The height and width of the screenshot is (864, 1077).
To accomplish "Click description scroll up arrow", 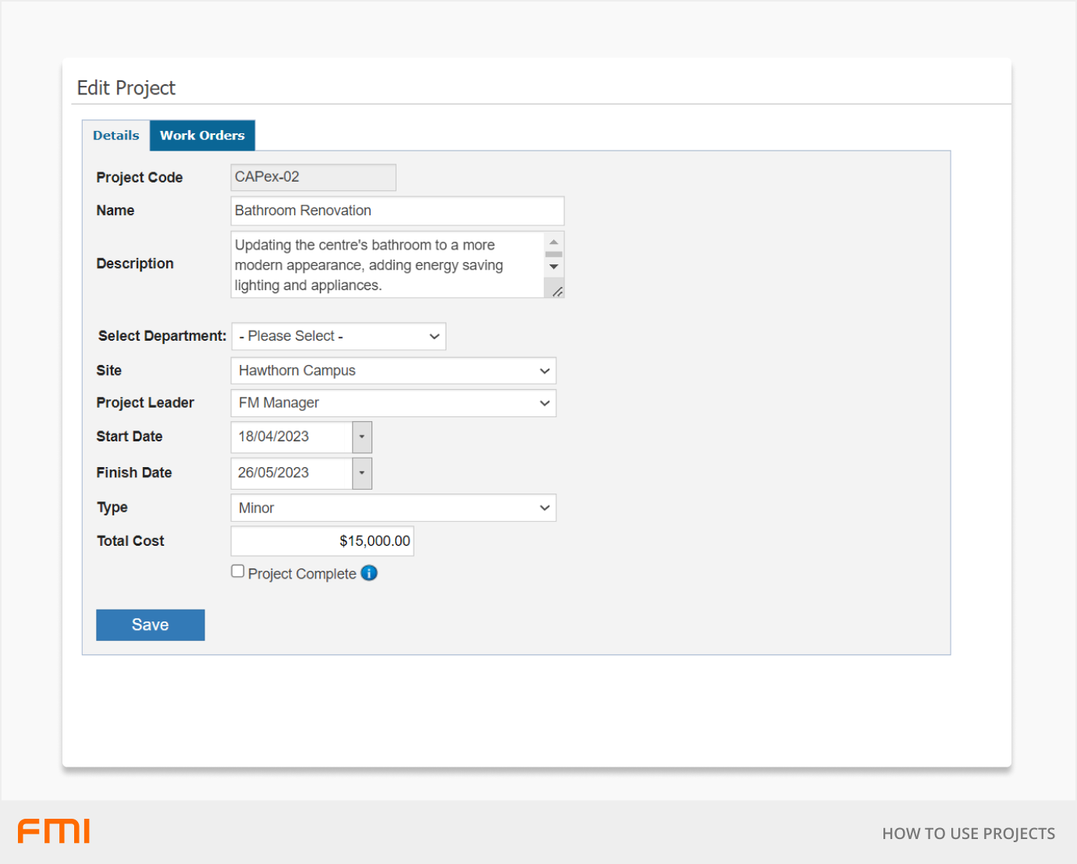I will coord(554,242).
